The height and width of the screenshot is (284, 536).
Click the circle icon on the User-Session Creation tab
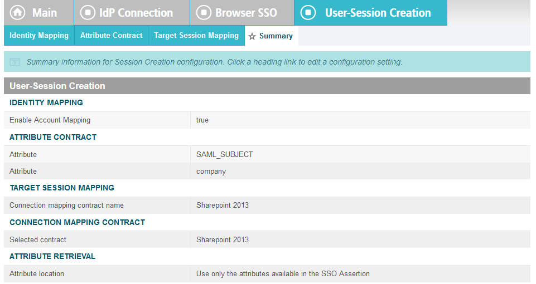pyautogui.click(x=308, y=13)
